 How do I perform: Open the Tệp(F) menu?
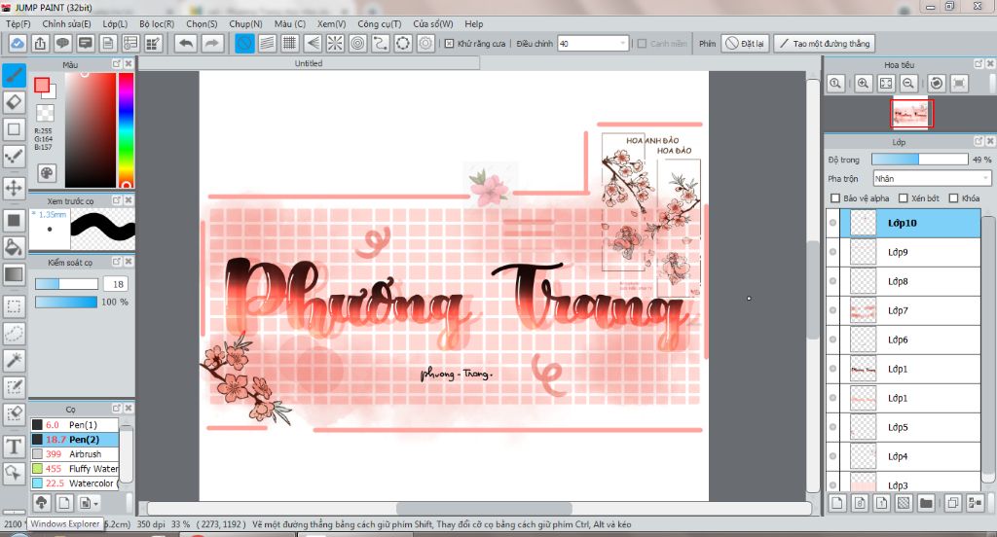[x=18, y=23]
